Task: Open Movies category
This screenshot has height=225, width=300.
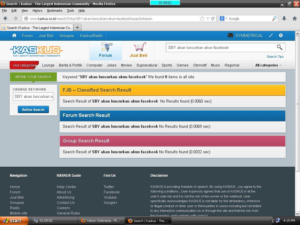Action: [126, 65]
